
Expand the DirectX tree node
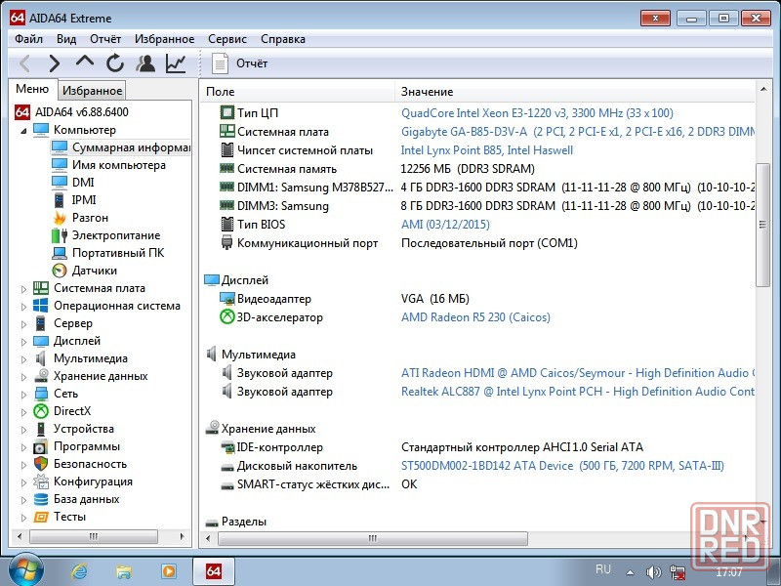23,411
